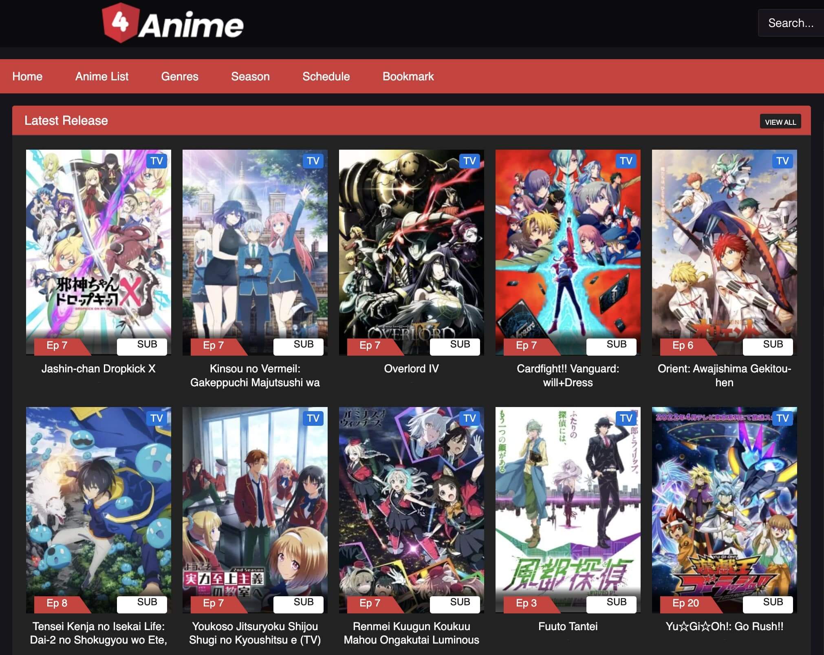Click the Search field
The width and height of the screenshot is (824, 655).
(790, 23)
